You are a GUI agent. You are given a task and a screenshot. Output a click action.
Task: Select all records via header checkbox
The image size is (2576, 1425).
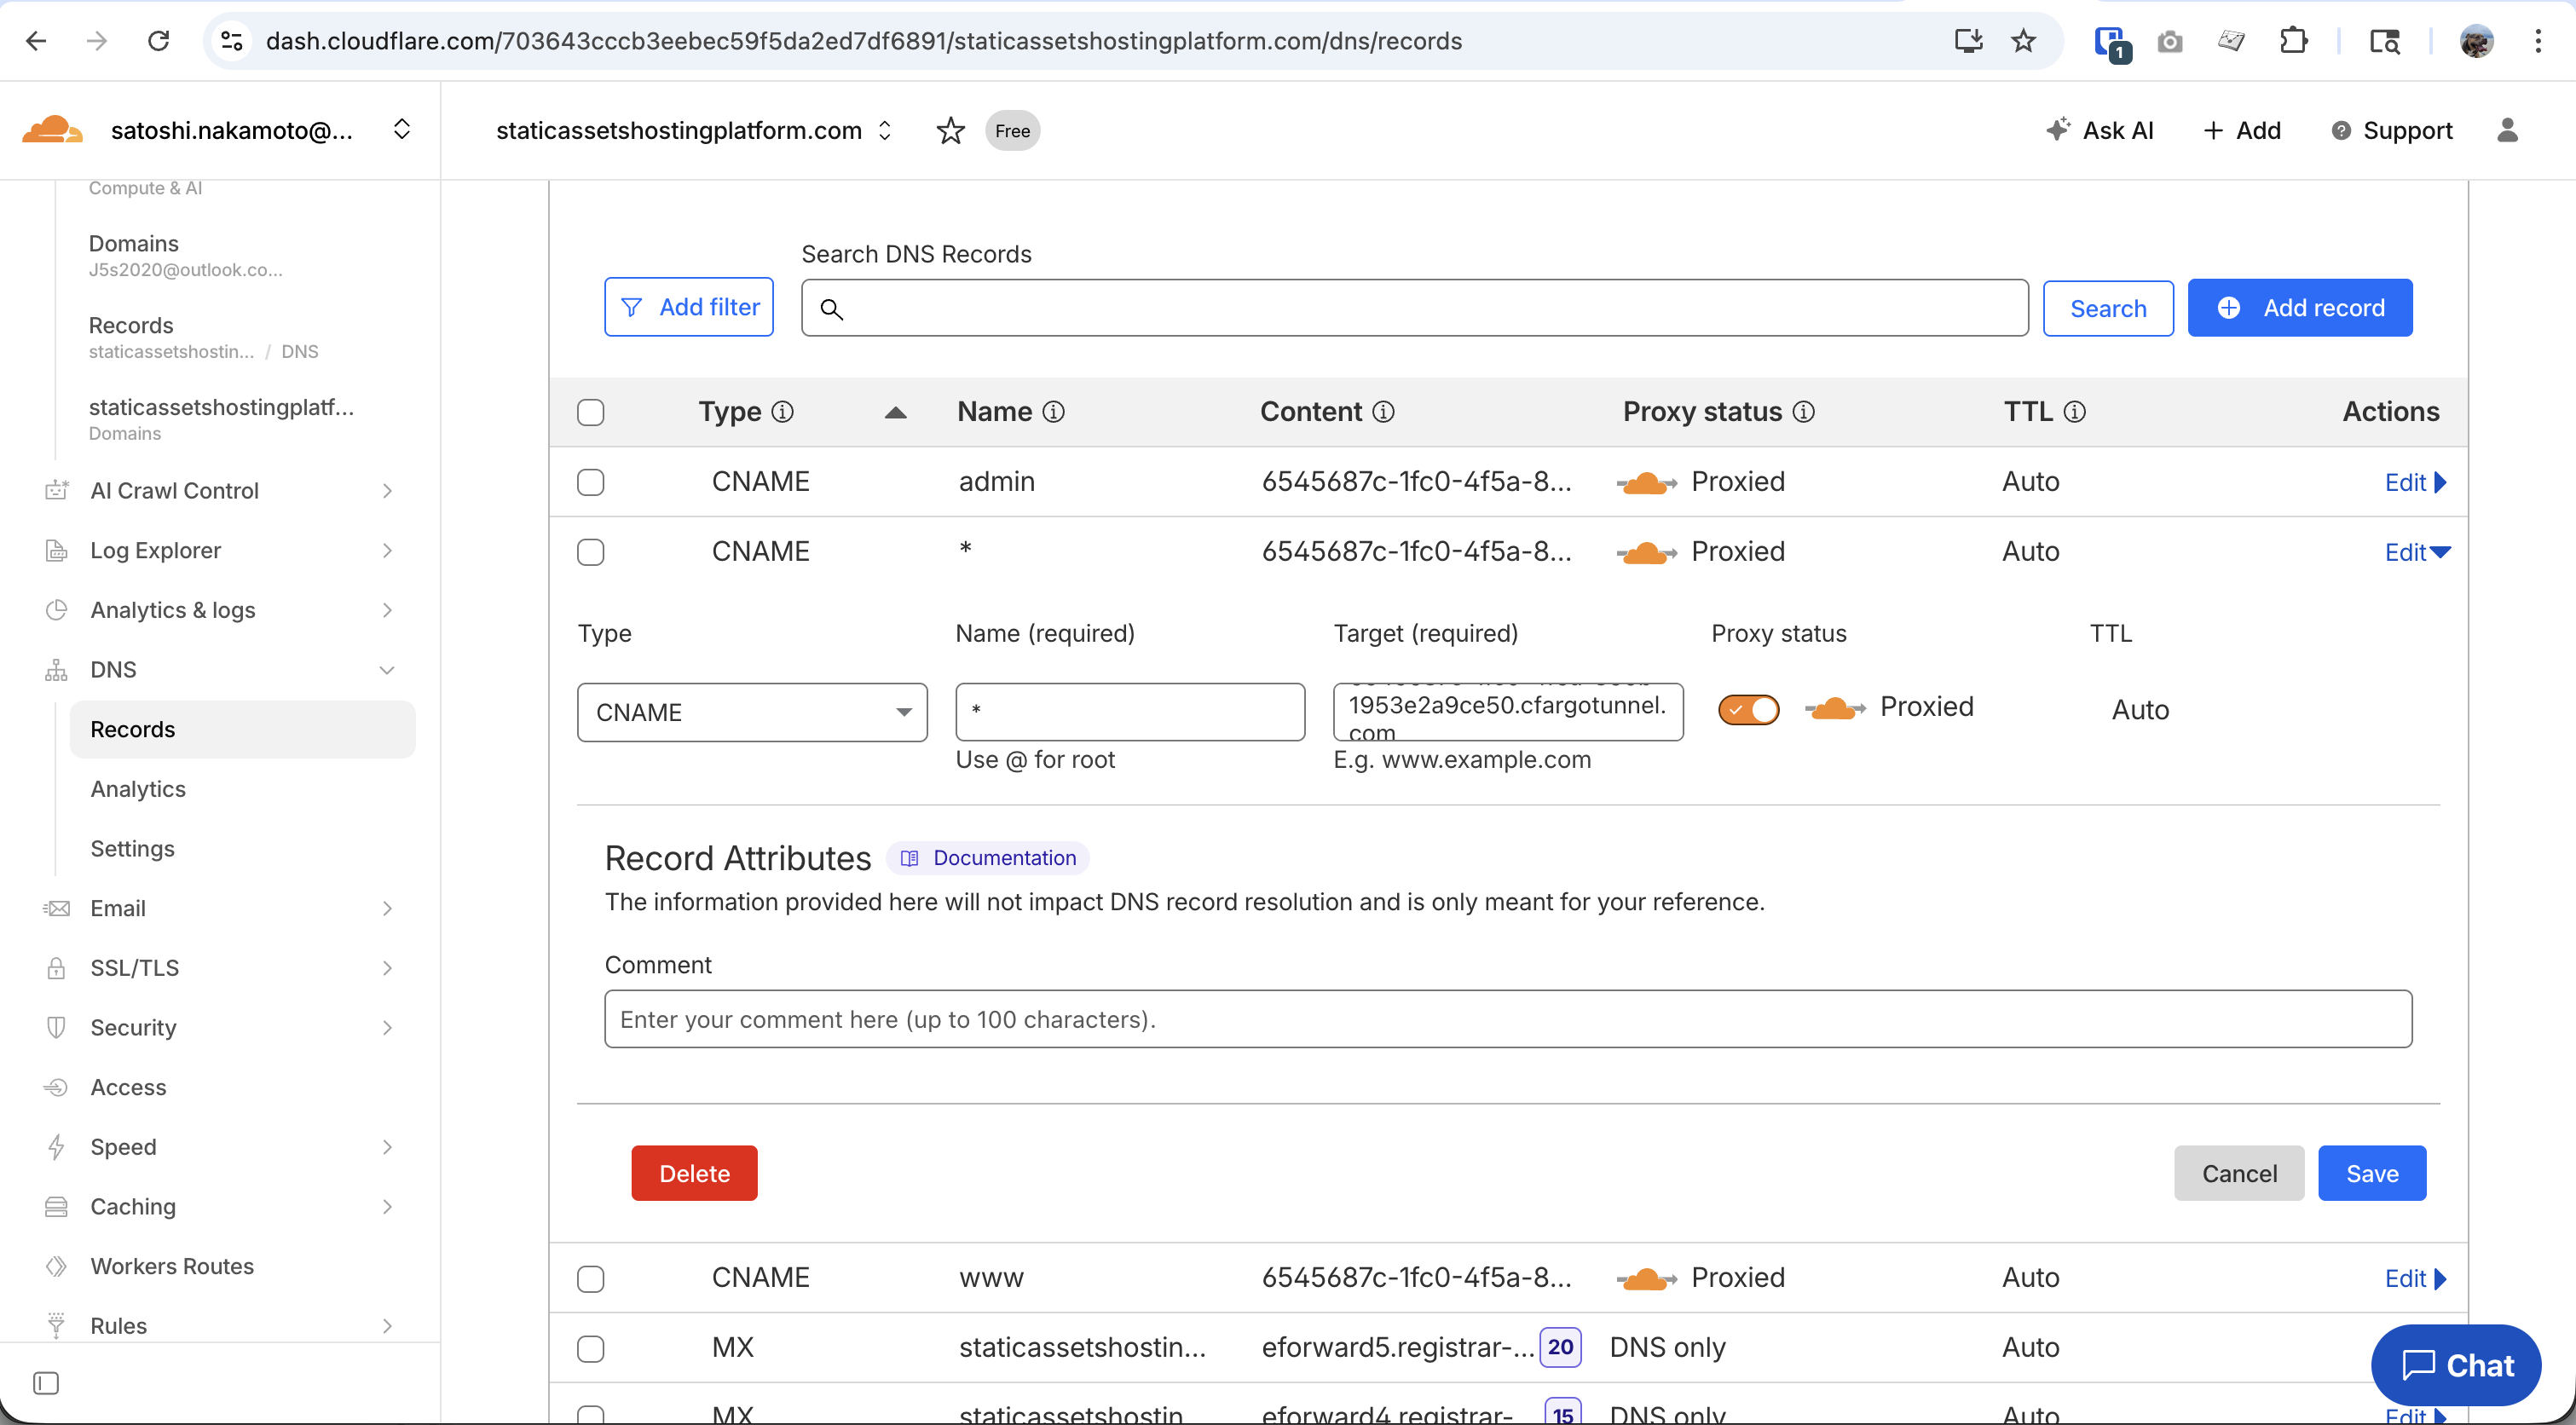pyautogui.click(x=590, y=412)
